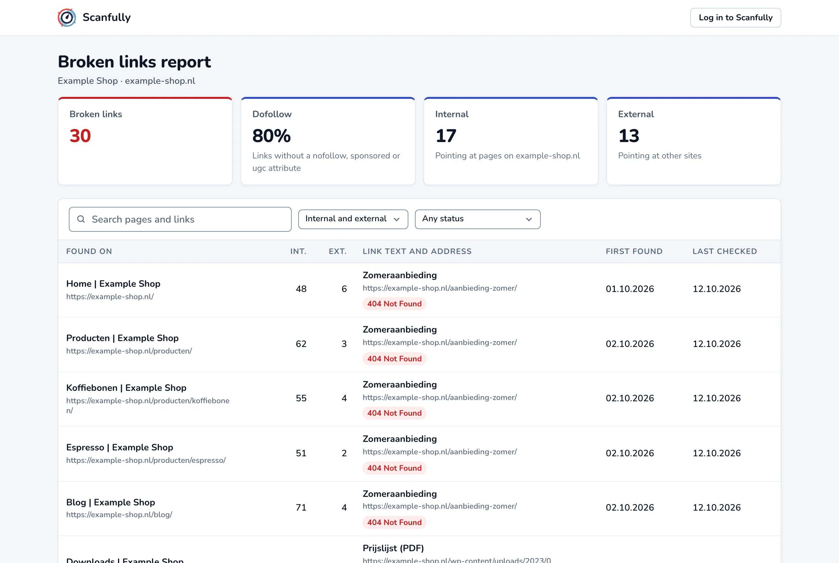Open the Home | Example Shop page title
This screenshot has width=839, height=563.
(x=113, y=284)
